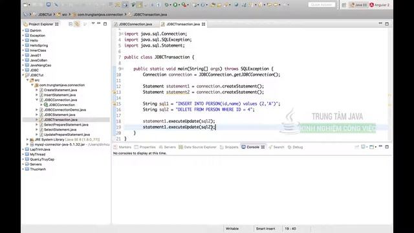
Task: Select JDBCTransaction.java in Project Explorer
Action: (x=60, y=120)
